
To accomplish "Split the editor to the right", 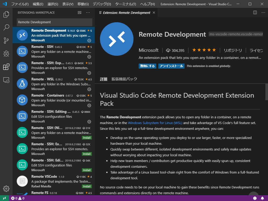I will [255, 13].
